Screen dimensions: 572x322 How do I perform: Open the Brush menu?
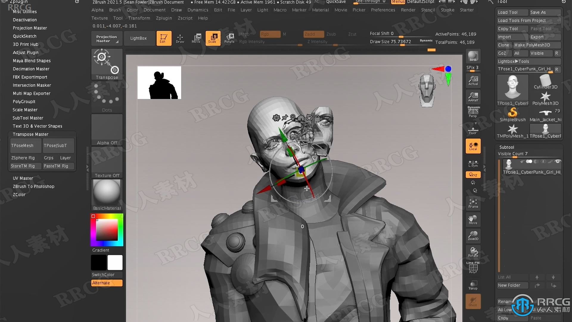115,10
